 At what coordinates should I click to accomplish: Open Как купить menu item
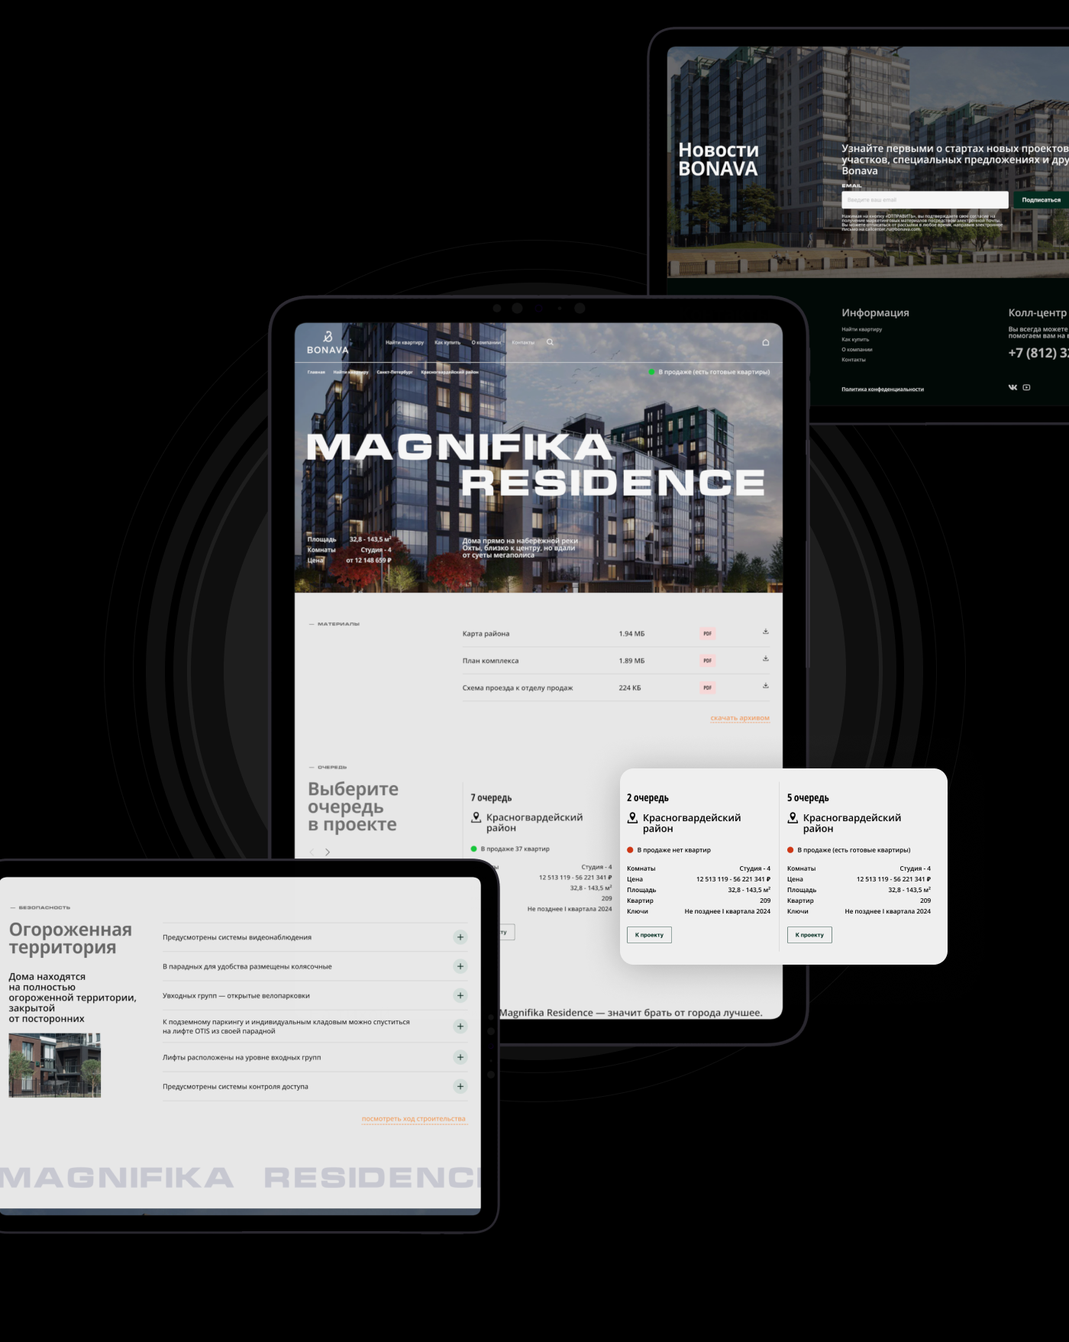(447, 342)
